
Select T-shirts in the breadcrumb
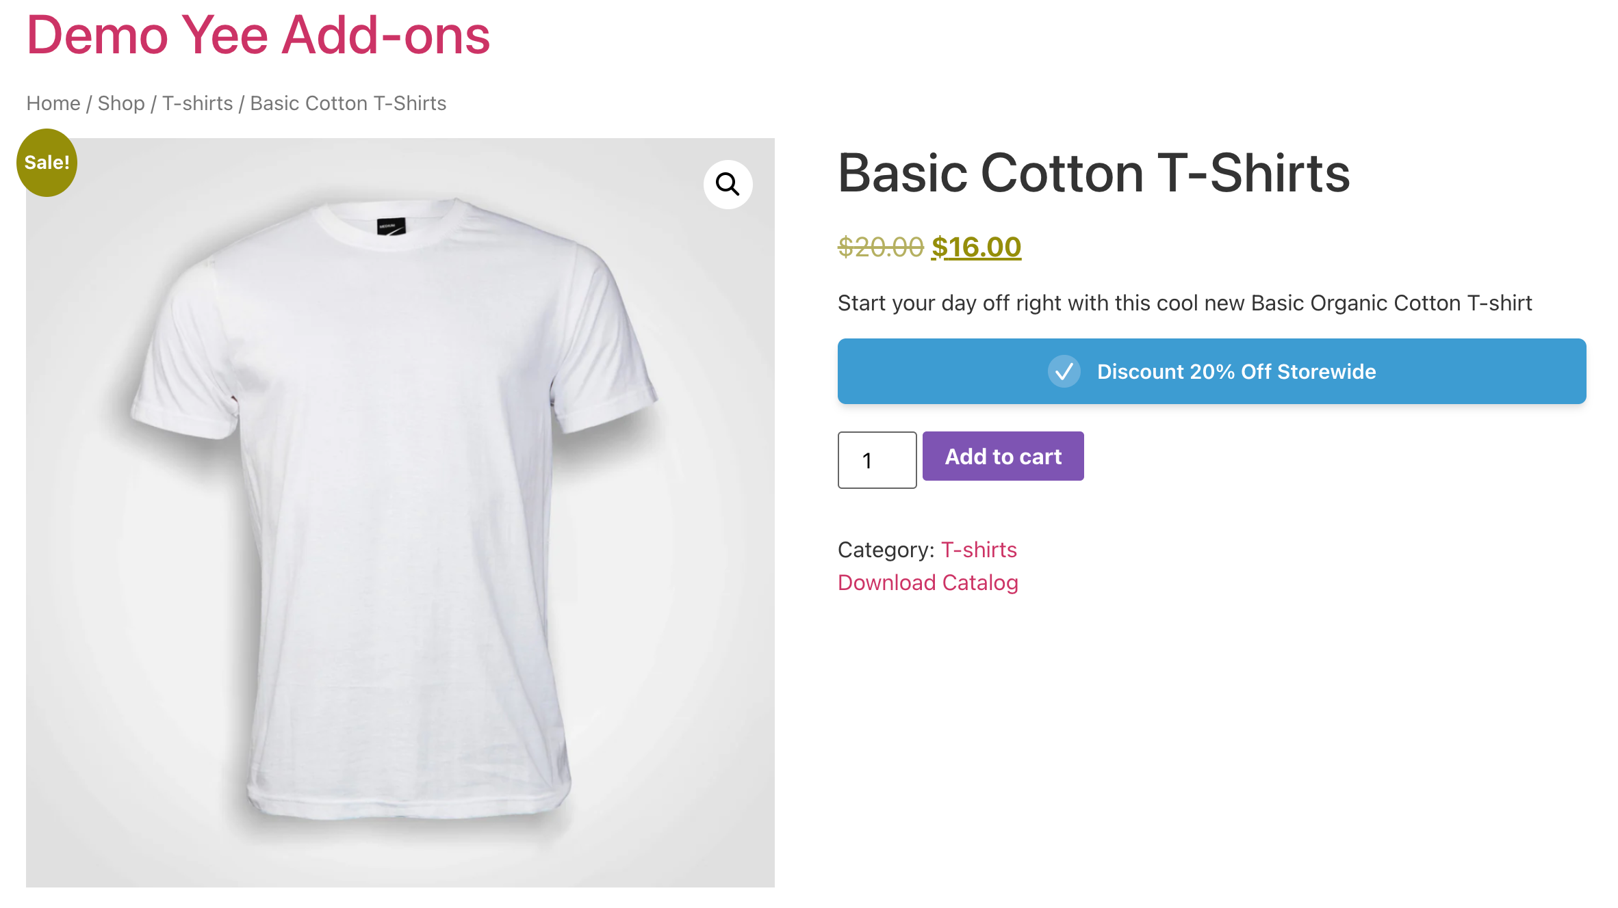click(197, 103)
